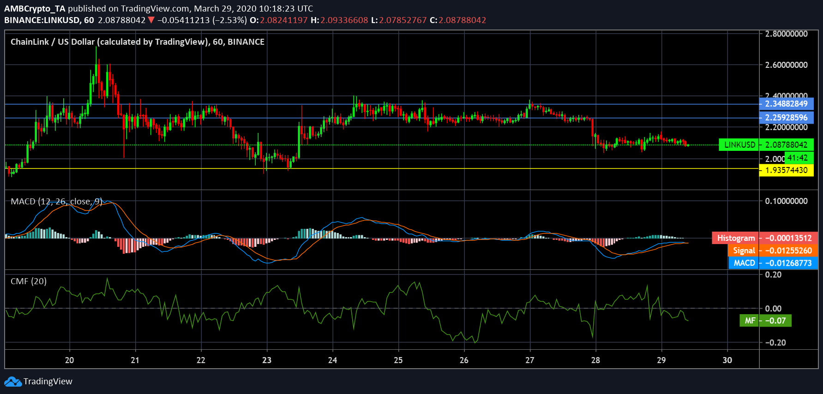823x394 pixels.
Task: Click the 2.20000000 price axis tick
Action: 787,127
